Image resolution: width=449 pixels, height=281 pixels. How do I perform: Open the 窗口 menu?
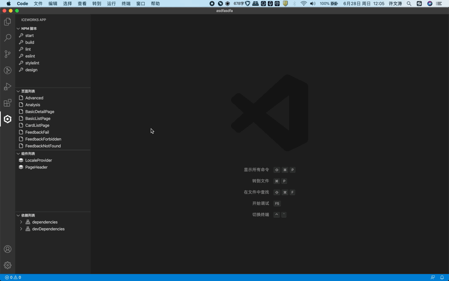pyautogui.click(x=141, y=4)
